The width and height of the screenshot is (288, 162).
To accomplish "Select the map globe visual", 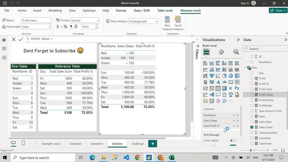I will point(205,82).
